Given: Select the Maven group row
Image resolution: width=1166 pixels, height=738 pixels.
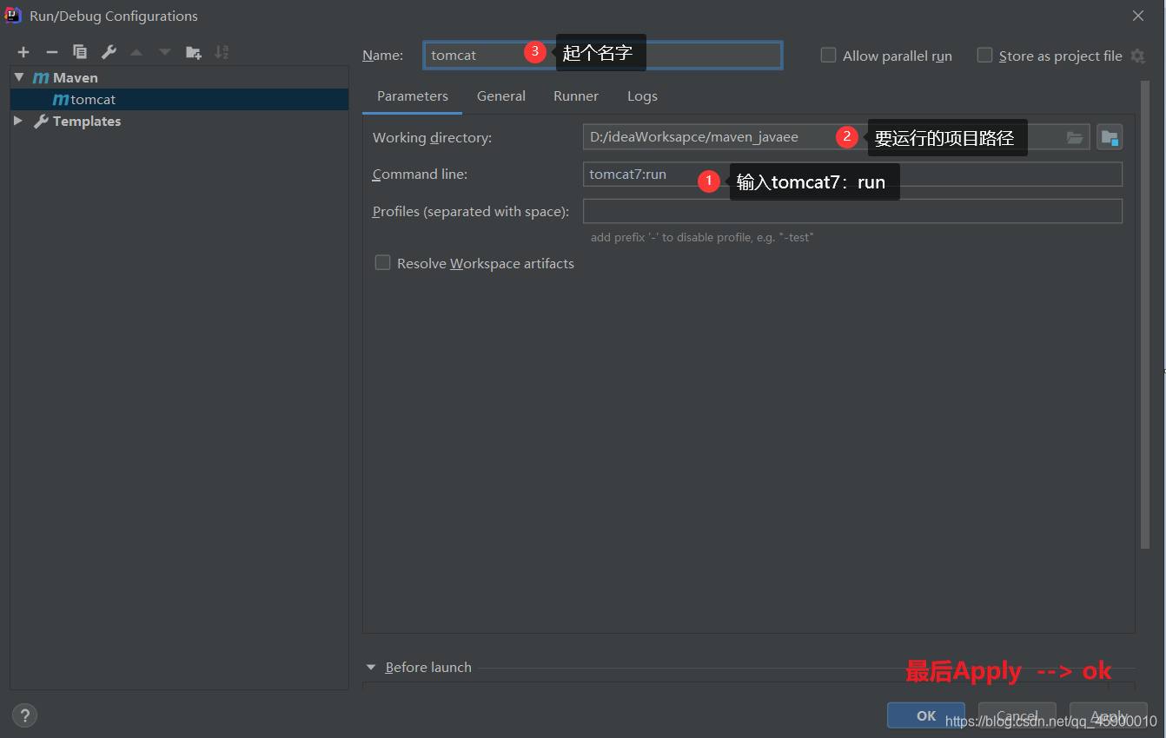Looking at the screenshot, I should (179, 77).
